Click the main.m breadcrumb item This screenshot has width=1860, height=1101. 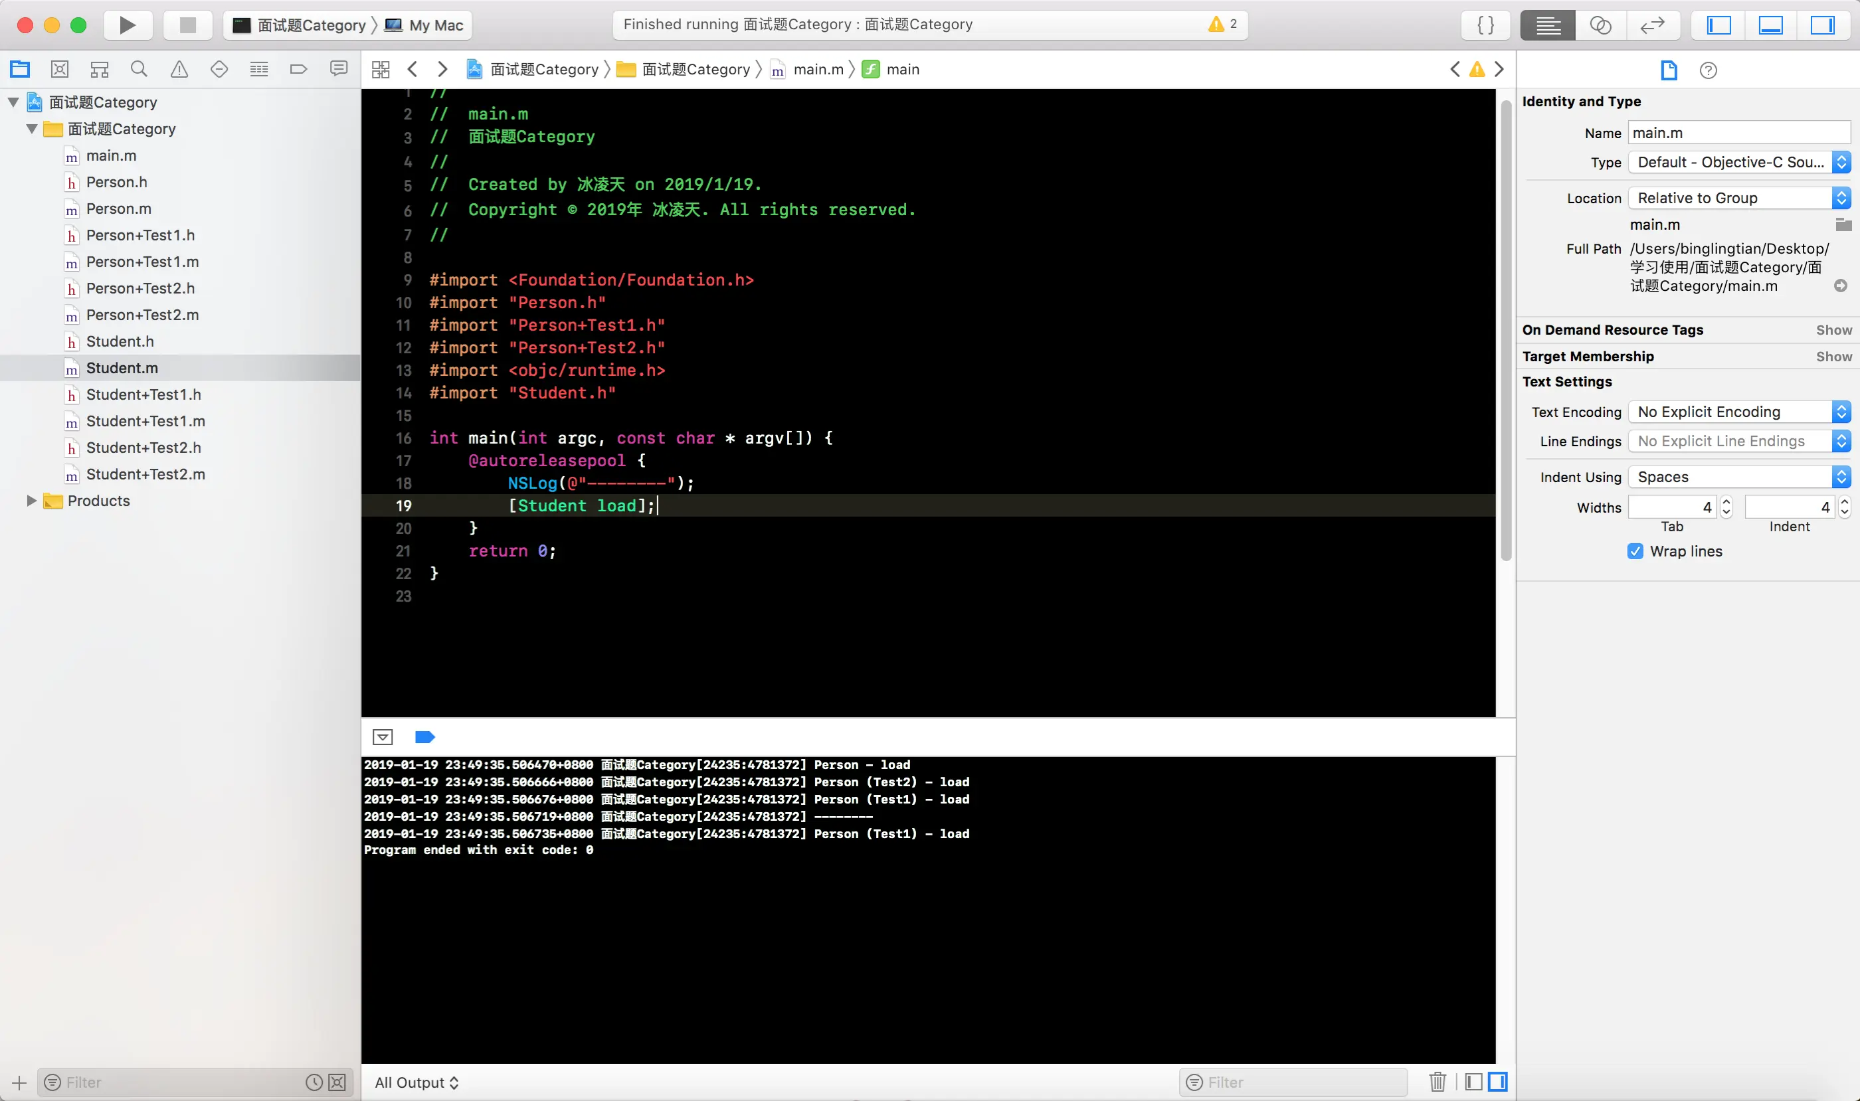[x=818, y=70]
